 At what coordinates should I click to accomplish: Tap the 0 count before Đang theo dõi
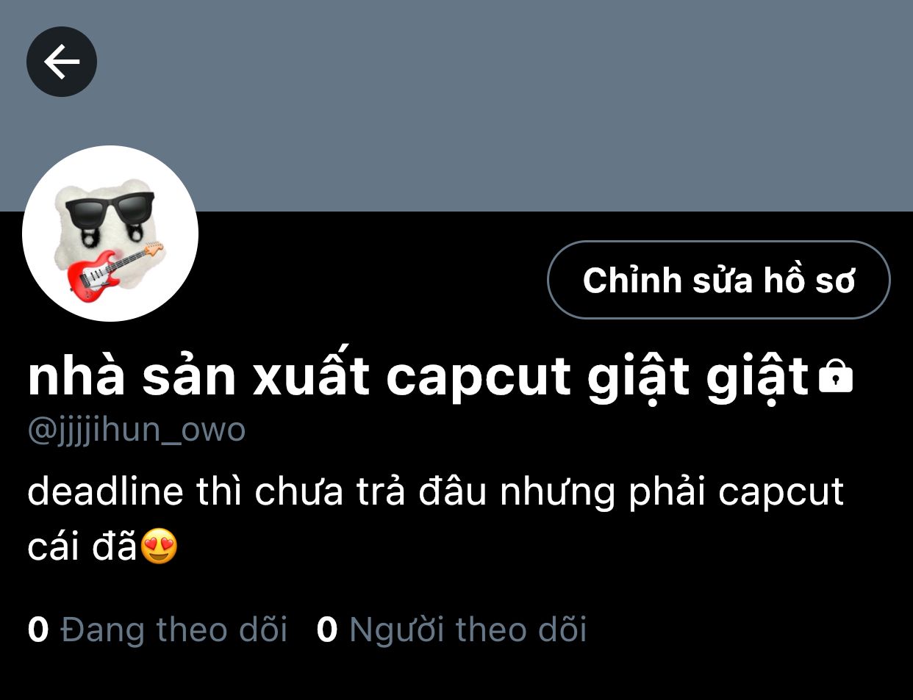coord(38,630)
